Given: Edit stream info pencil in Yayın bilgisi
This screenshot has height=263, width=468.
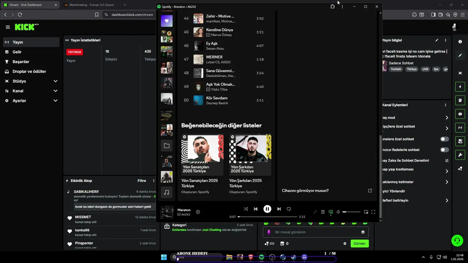Looking at the screenshot, I should [437, 40].
